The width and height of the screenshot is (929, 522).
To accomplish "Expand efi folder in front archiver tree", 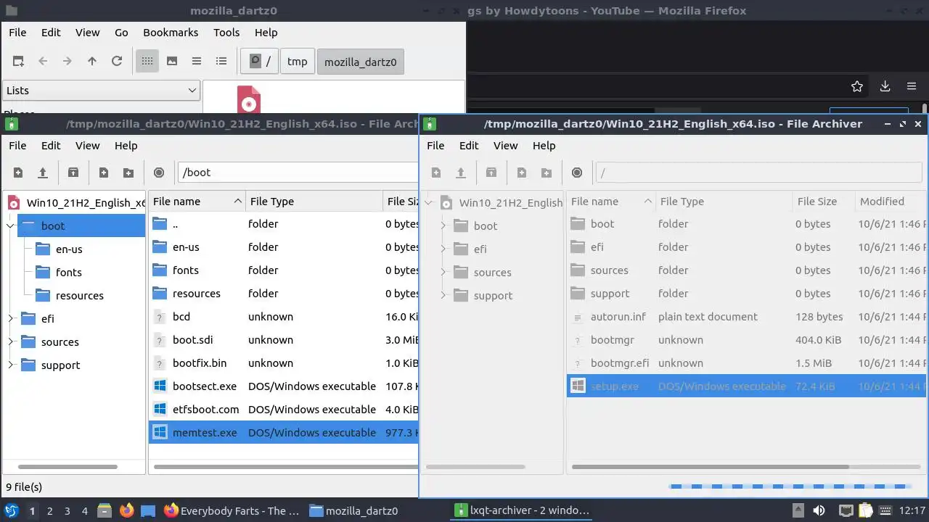I will [443, 249].
